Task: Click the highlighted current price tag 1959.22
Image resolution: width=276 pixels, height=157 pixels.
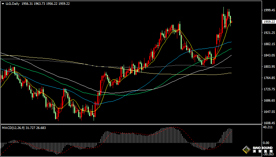Action: click(x=269, y=22)
